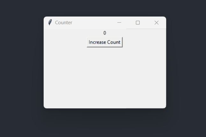This screenshot has width=206, height=137.
Task: Close the Counter window
Action: (157, 23)
